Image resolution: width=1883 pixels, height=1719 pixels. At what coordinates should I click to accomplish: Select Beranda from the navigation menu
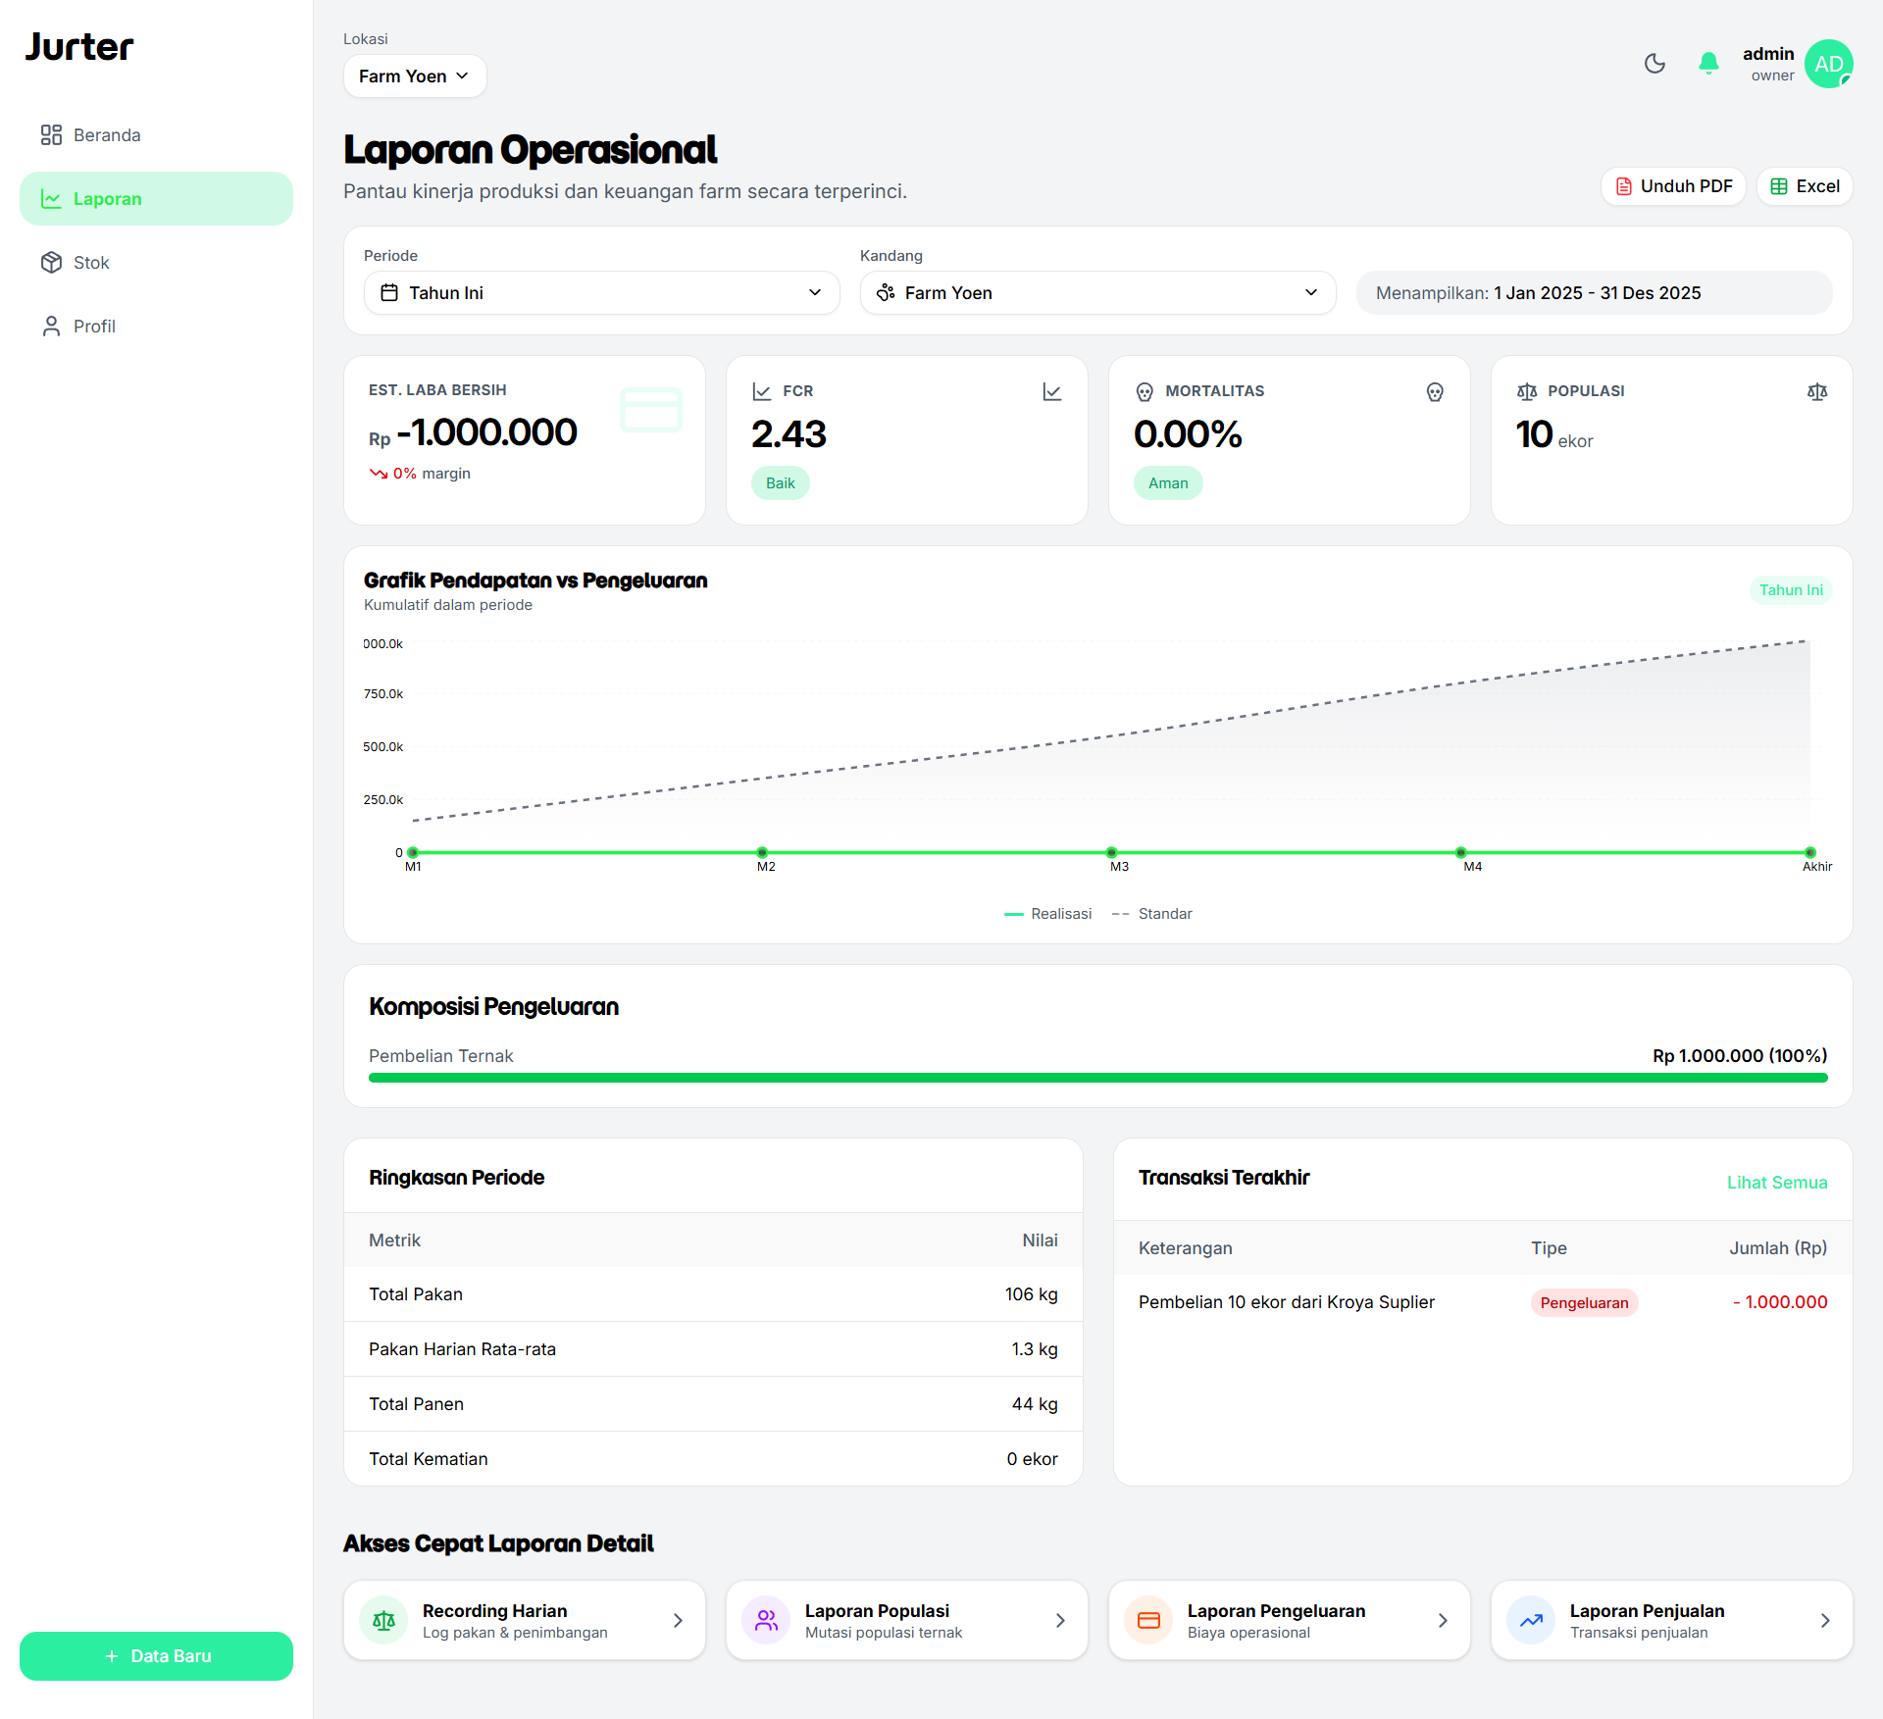click(x=107, y=134)
